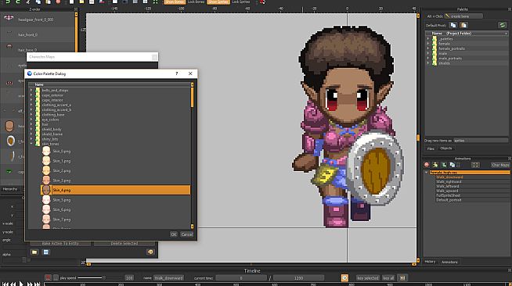Viewport: 512px width, 286px height.
Task: Expand the _palettes project folder
Action: point(428,39)
